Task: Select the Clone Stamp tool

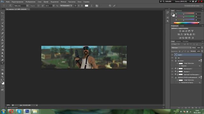Action: (x=2, y=40)
